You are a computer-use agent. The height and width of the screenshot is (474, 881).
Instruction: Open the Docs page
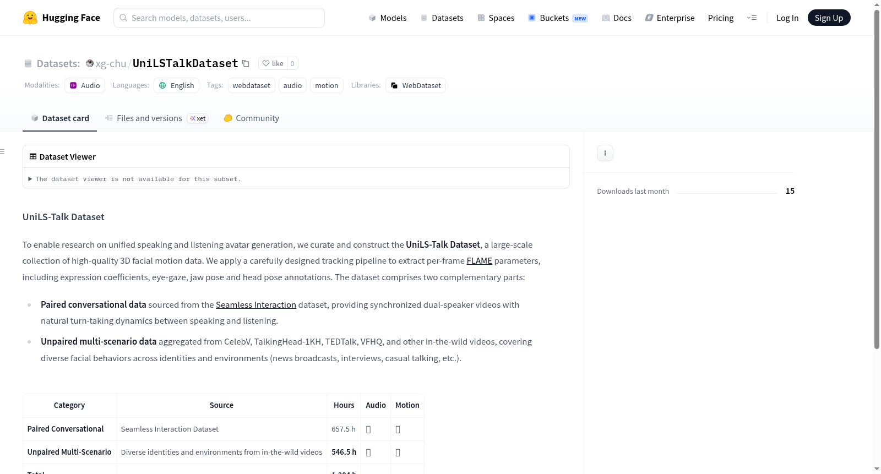click(616, 18)
